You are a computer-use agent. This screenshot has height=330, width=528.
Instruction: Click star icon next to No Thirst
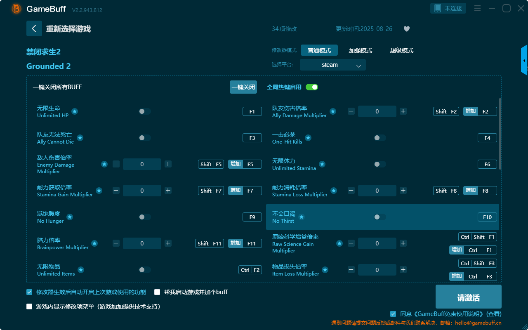pos(302,217)
